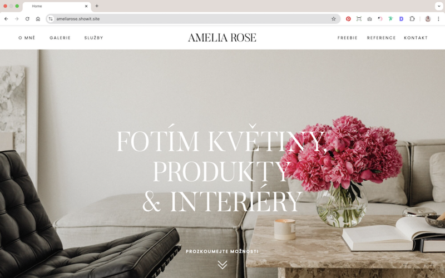Open a new browser tab
Image resolution: width=445 pixels, height=278 pixels.
pos(97,6)
